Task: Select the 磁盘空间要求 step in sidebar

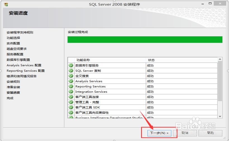Action: pyautogui.click(x=17, y=49)
